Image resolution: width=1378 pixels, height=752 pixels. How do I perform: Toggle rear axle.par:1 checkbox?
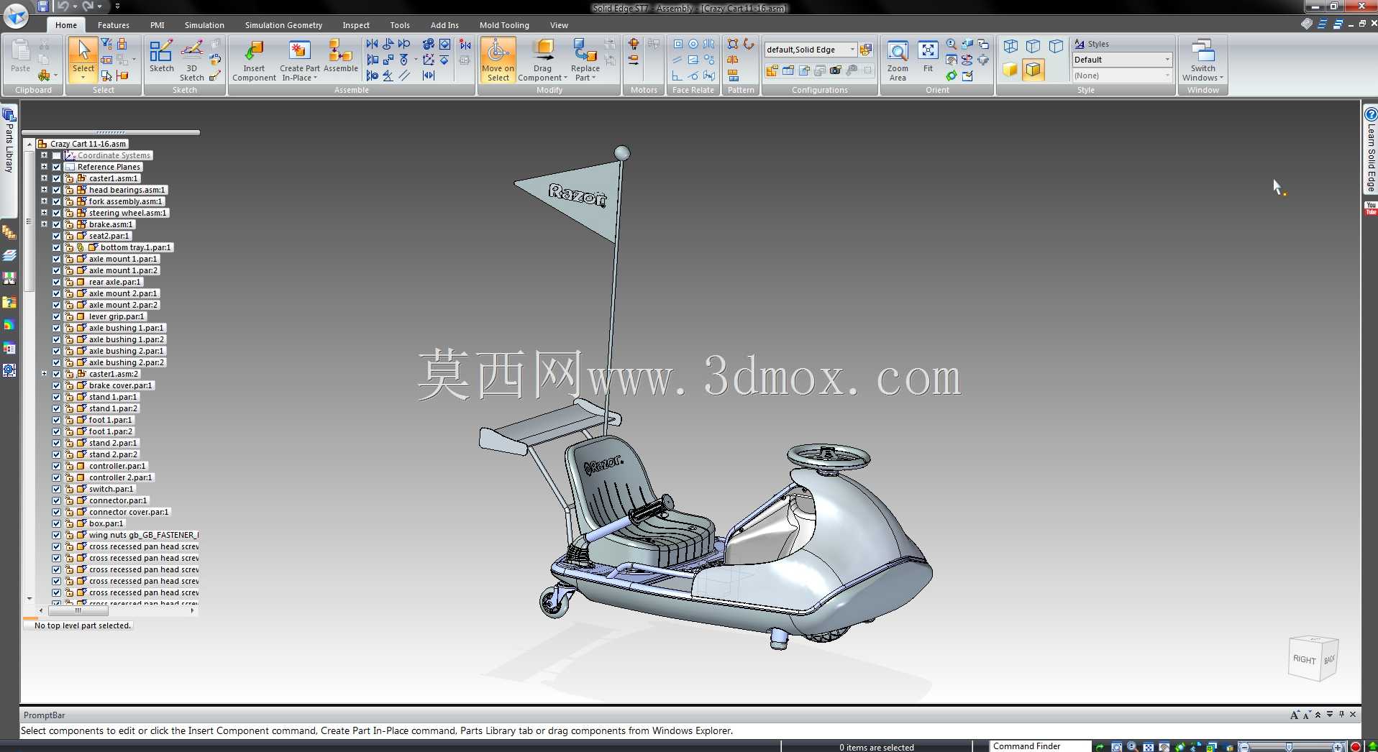tap(56, 282)
